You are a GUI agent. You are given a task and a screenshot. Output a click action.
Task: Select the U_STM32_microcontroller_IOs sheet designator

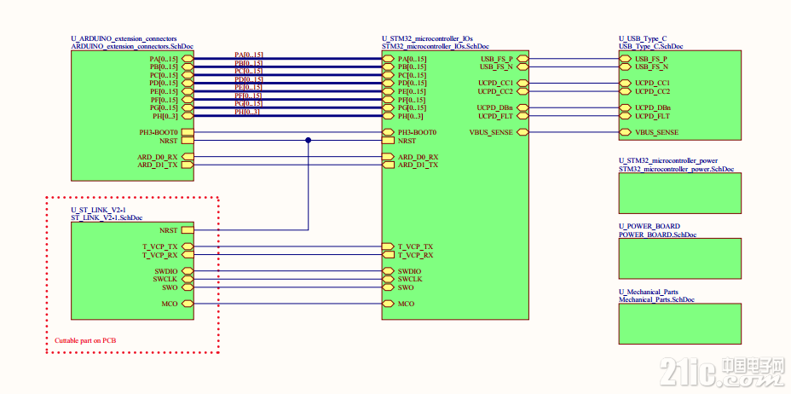[428, 39]
